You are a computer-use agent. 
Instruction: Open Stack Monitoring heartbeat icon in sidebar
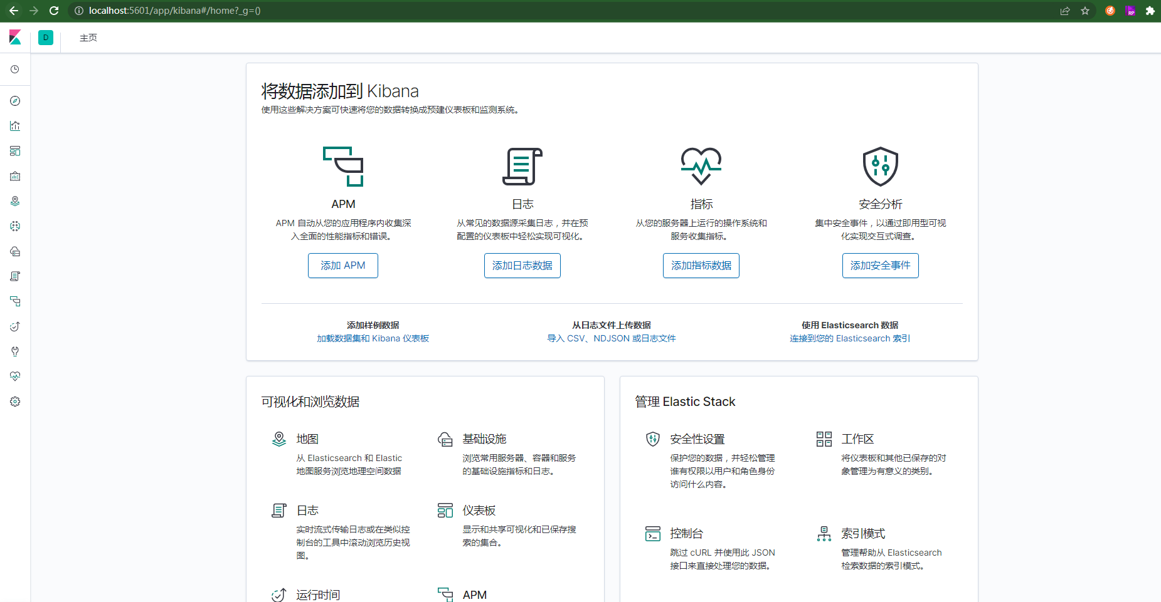tap(15, 376)
